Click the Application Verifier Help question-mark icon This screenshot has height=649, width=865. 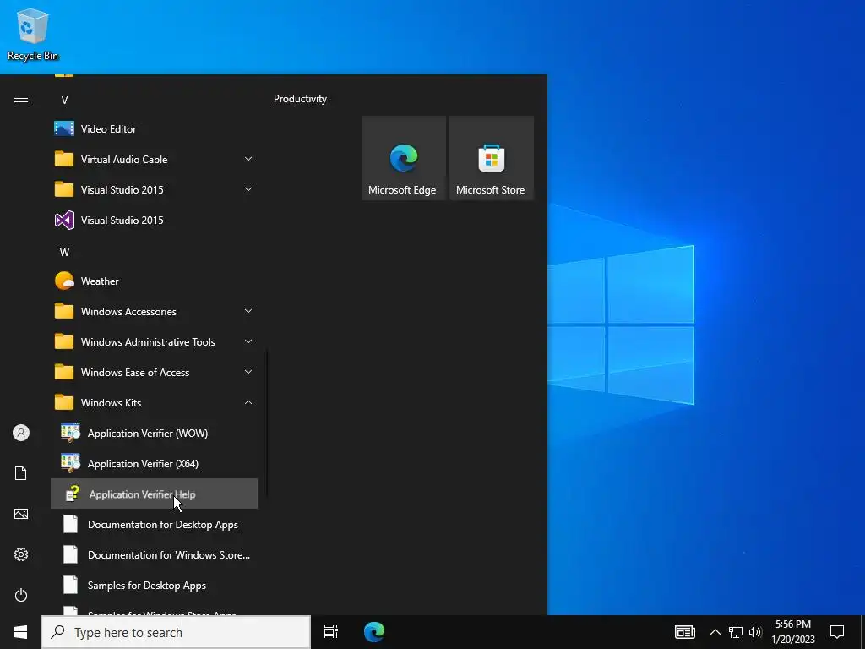(72, 494)
